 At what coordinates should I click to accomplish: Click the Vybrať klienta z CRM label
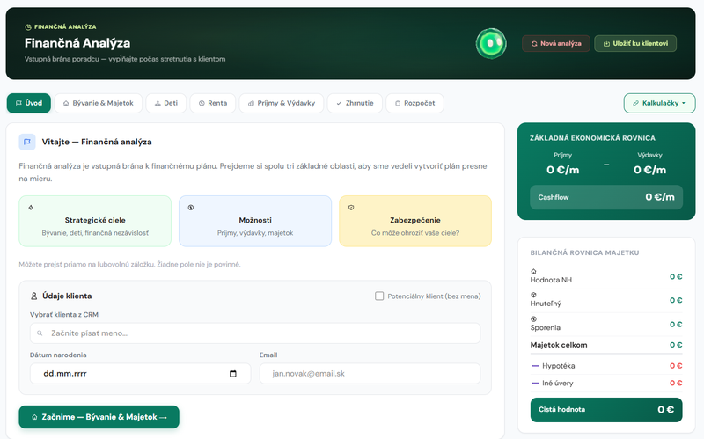pyautogui.click(x=64, y=315)
